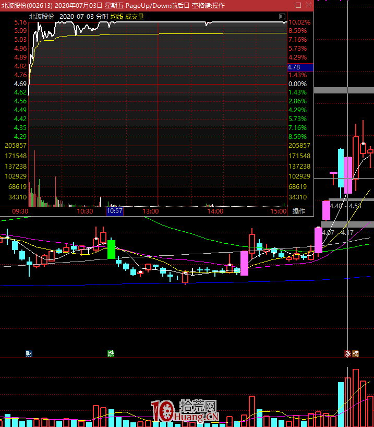The height and width of the screenshot is (427, 374).
Task: Close the 北玻股份 intraday popup
Action: click(x=308, y=5)
